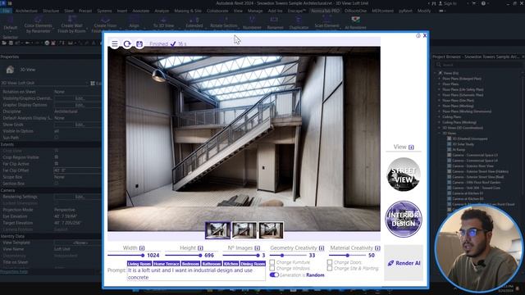Select the Street View mode icon
This screenshot has height=295, width=525.
pos(404,175)
